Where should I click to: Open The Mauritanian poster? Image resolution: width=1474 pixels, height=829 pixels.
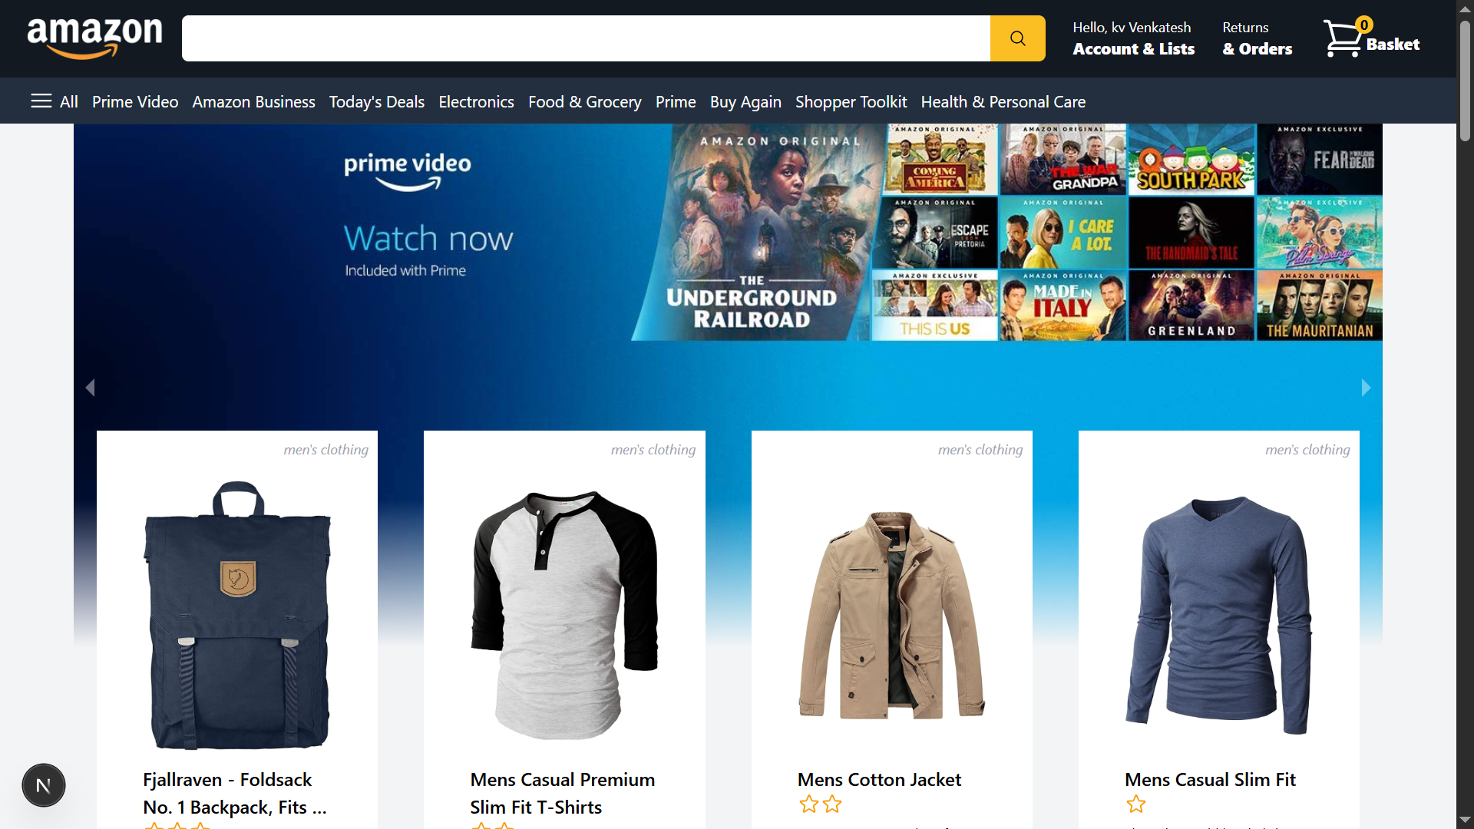[x=1320, y=306]
